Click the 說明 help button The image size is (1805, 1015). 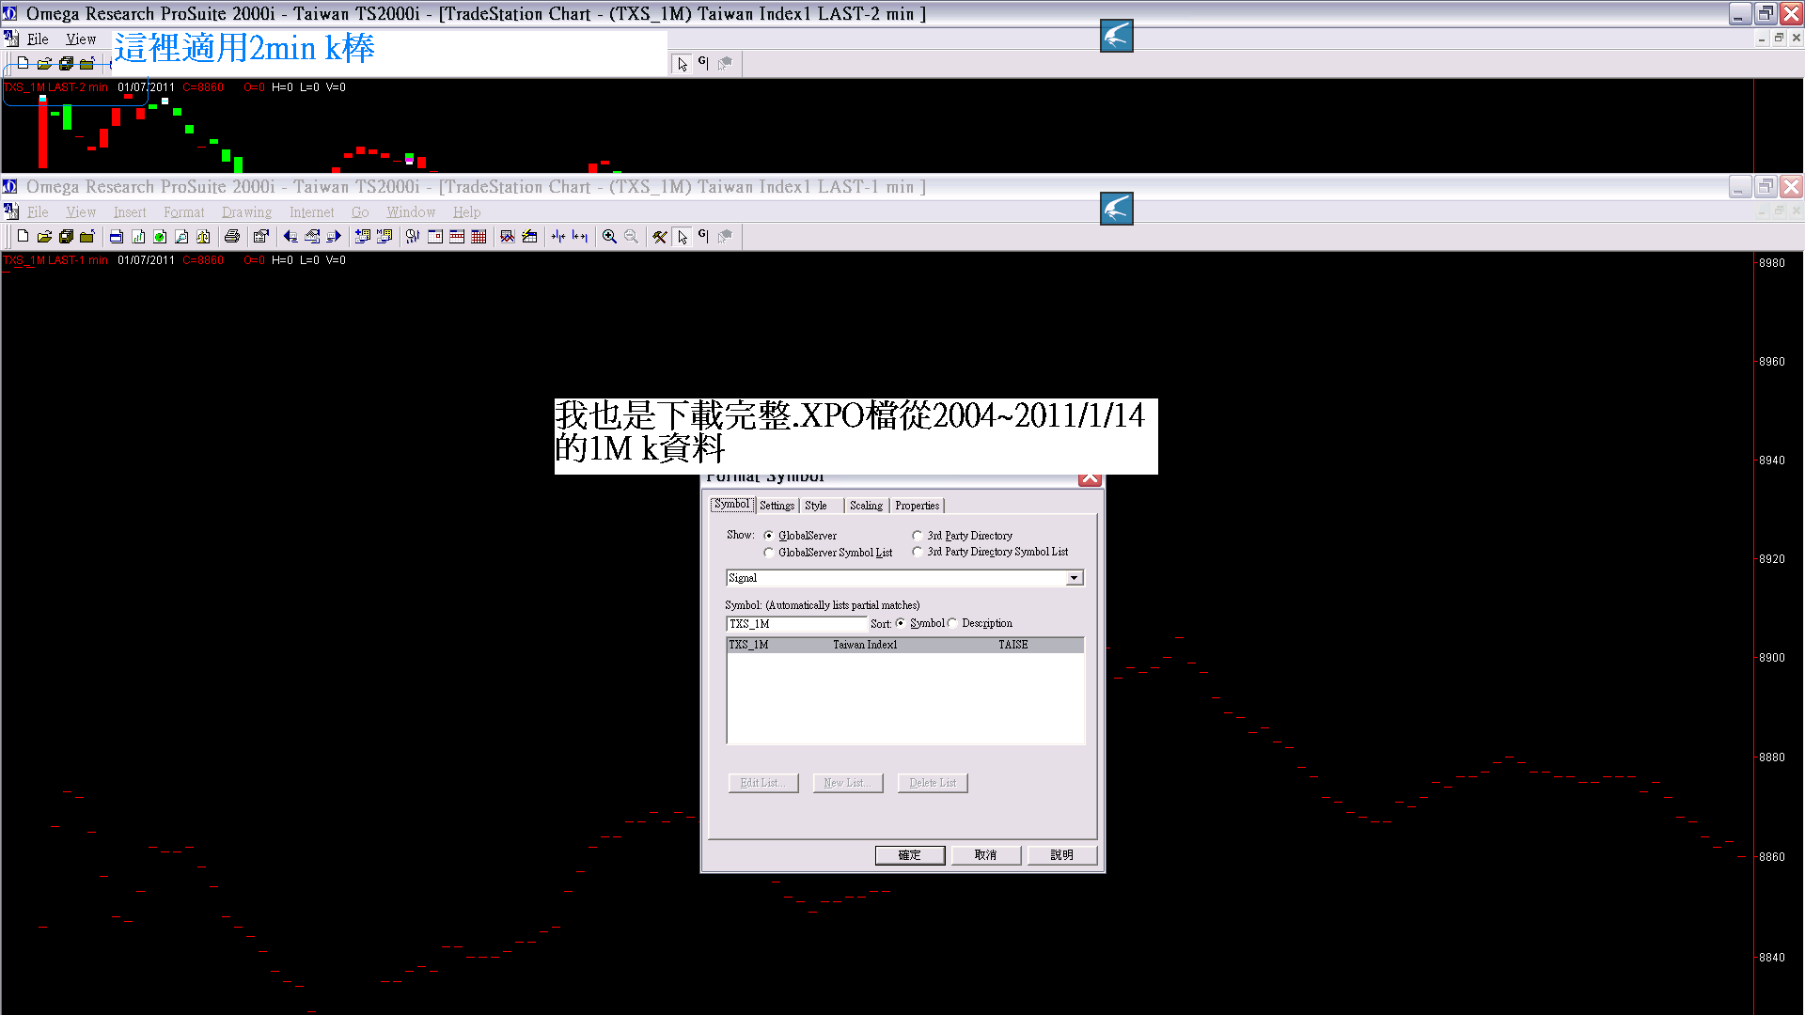click(x=1061, y=855)
